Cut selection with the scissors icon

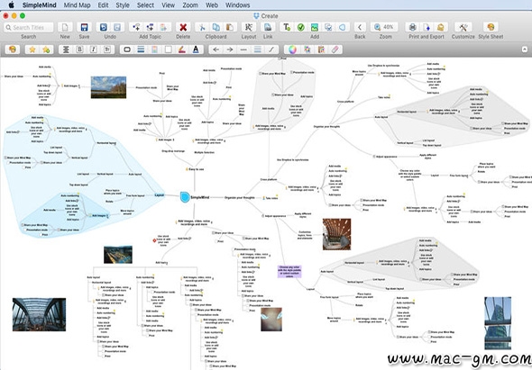[x=202, y=27]
